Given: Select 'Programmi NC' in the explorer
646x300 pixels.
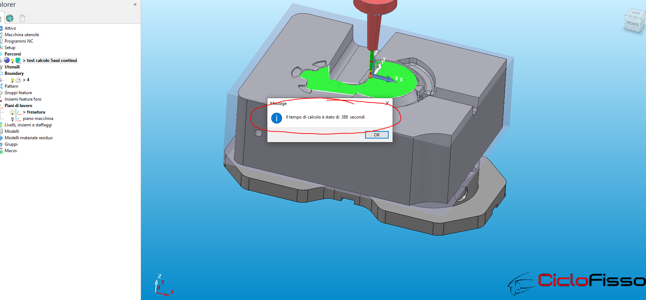Looking at the screenshot, I should (19, 41).
